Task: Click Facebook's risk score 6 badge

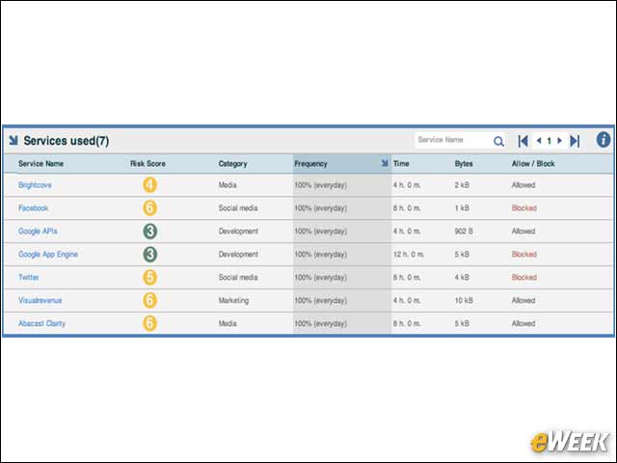Action: (x=150, y=208)
